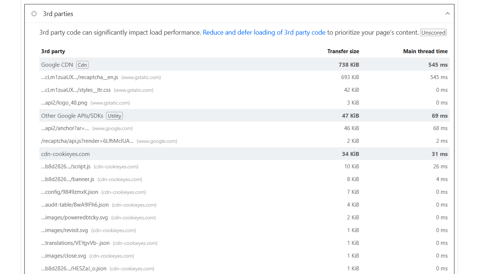Open the cookieyes script.js resource
This screenshot has height=274, width=477.
(x=66, y=167)
